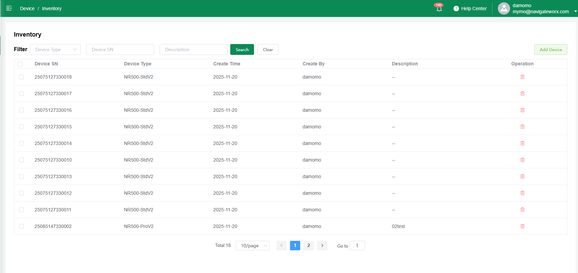Go to next page with right arrow
The width and height of the screenshot is (578, 273).
pos(322,246)
